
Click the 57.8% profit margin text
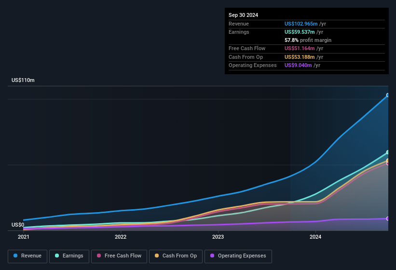coord(308,40)
